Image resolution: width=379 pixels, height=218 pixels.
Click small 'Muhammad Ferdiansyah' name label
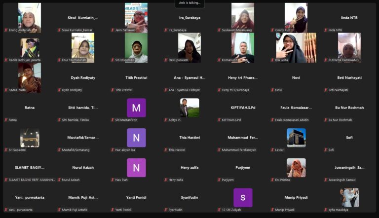point(239,150)
